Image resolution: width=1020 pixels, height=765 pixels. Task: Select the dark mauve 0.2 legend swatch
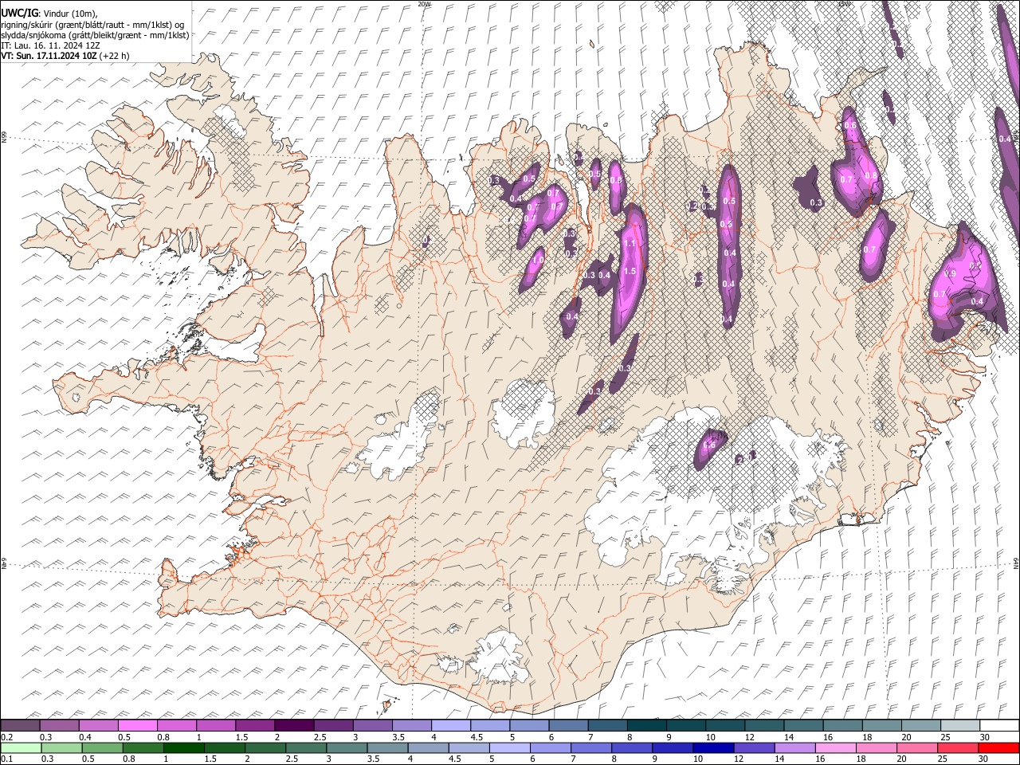[x=20, y=725]
